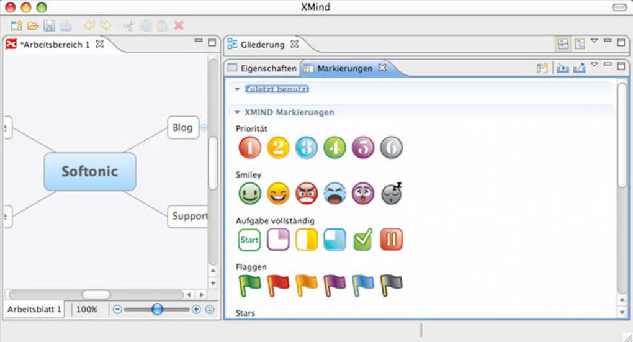Collapse the Zuletzt benutzt section

point(237,89)
